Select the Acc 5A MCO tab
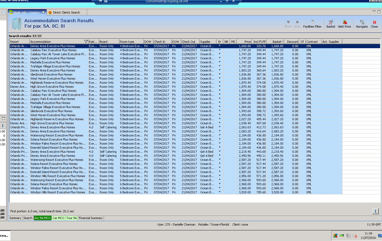Viewport: 382px width, 241px height. click(x=43, y=218)
